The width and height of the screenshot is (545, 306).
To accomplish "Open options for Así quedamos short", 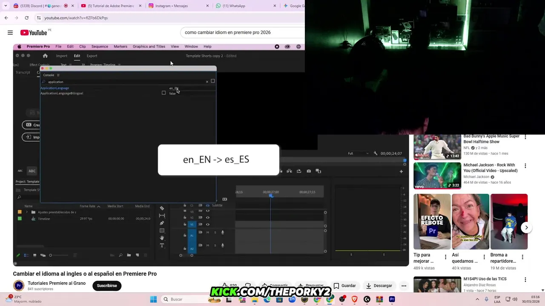I will point(484,257).
